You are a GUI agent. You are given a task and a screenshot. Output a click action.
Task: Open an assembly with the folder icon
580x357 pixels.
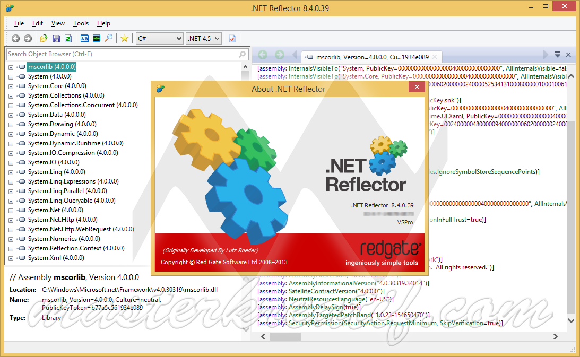[x=44, y=39]
